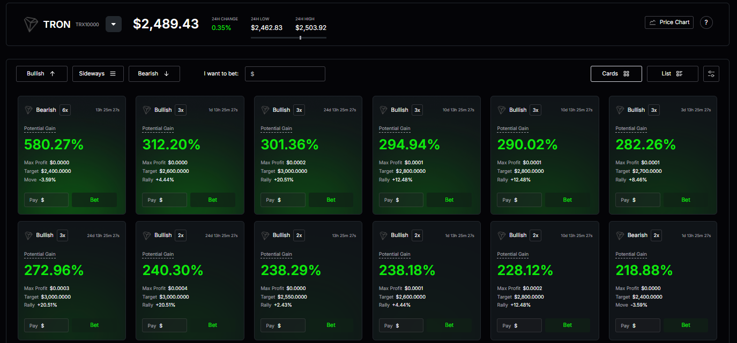Click TRON icon on the 218.88% card

(620, 235)
